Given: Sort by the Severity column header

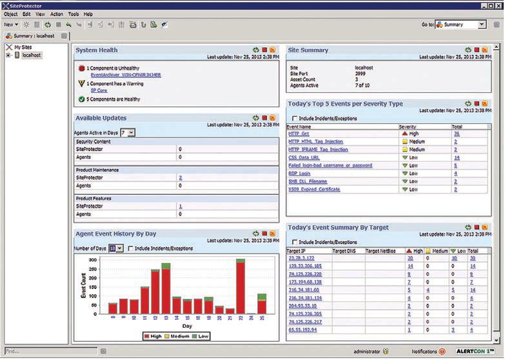Looking at the screenshot, I should (424, 126).
